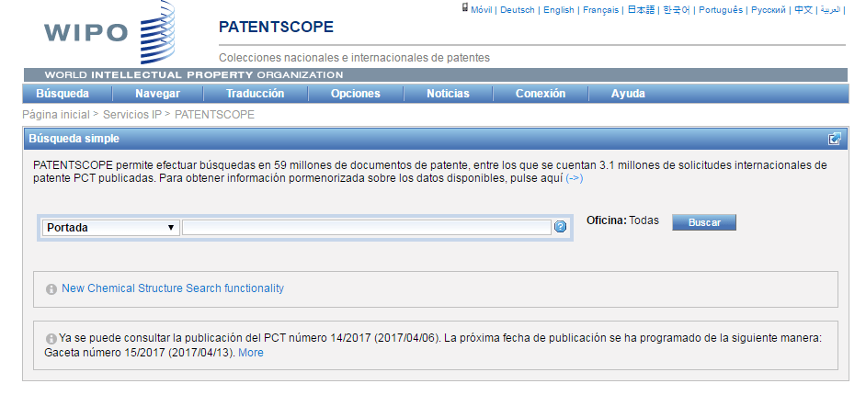Click info icon beside New Chemical Structure Search
This screenshot has height=395, width=866.
click(51, 289)
